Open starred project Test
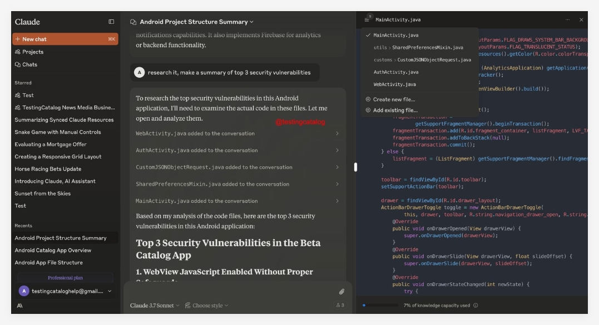This screenshot has width=599, height=325. coord(24,96)
